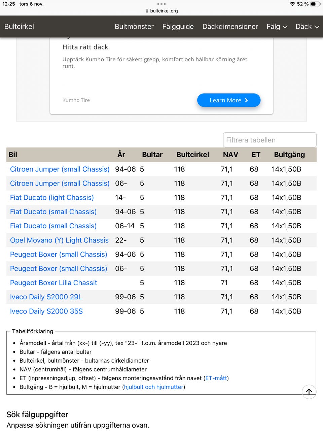Screen dimensions: 323x431
Task: Follow the ET-mått explanation link
Action: click(216, 378)
